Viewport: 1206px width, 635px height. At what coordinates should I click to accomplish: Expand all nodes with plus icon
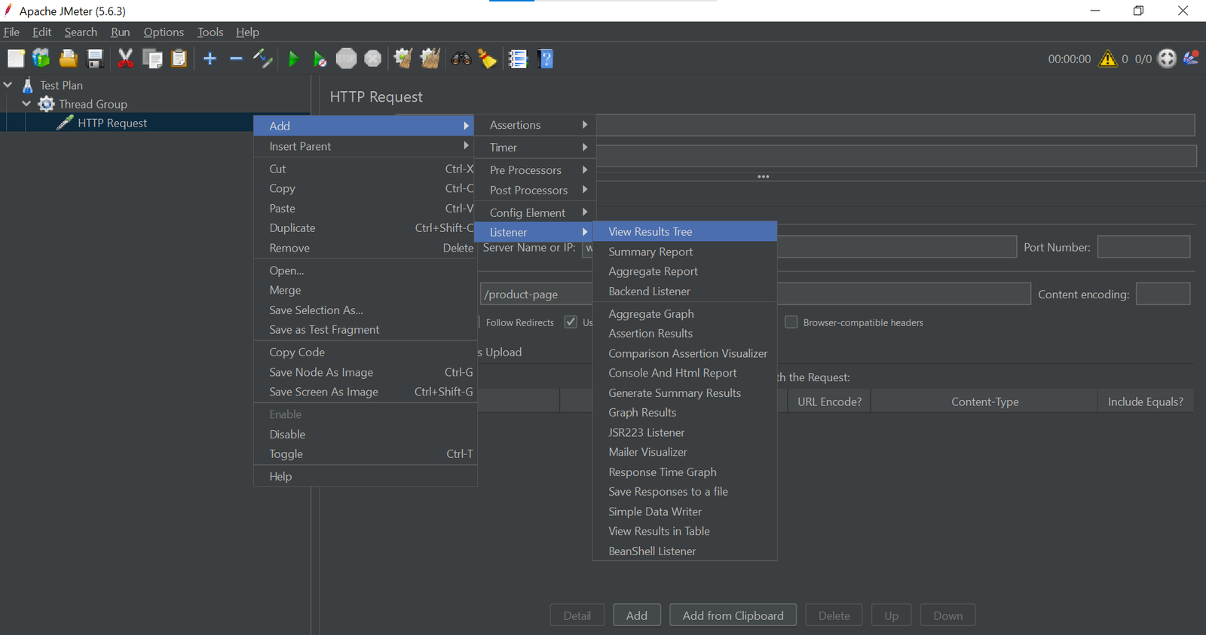(x=210, y=59)
